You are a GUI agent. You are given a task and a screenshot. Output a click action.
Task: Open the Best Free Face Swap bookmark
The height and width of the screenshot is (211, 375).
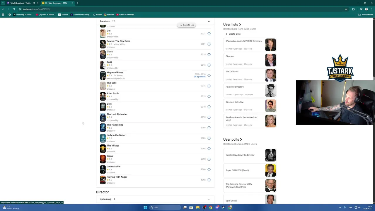pos(80,15)
